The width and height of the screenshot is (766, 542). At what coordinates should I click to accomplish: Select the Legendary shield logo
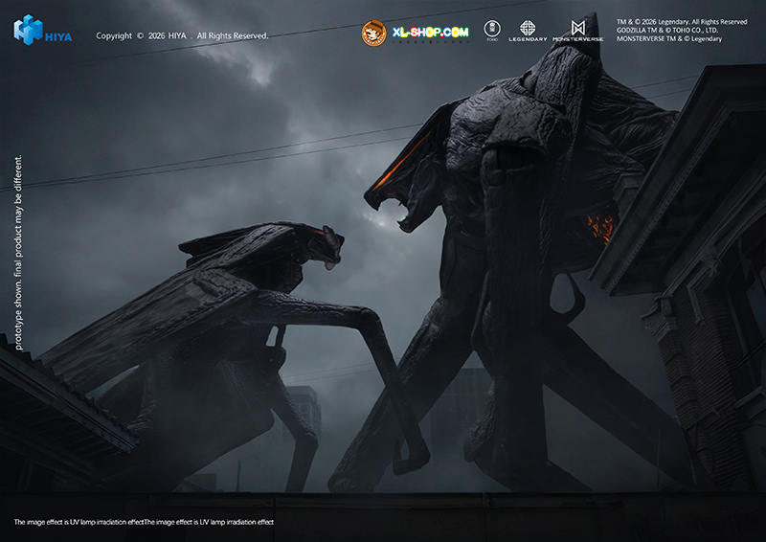coord(528,30)
